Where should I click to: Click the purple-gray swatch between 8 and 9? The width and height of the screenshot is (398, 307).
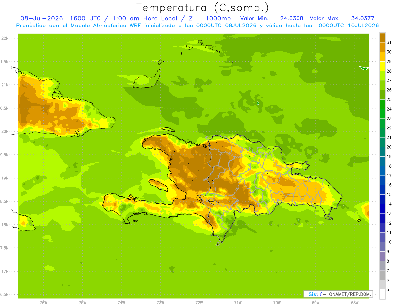(x=382, y=256)
